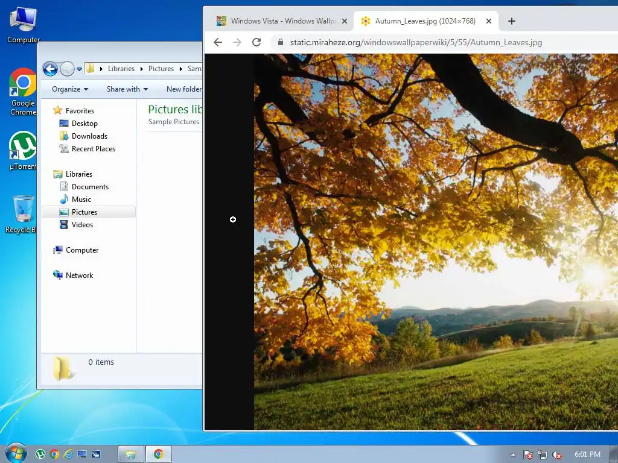The height and width of the screenshot is (463, 618).
Task: Expand arrow after Libraries in breadcrumb
Action: (141, 69)
